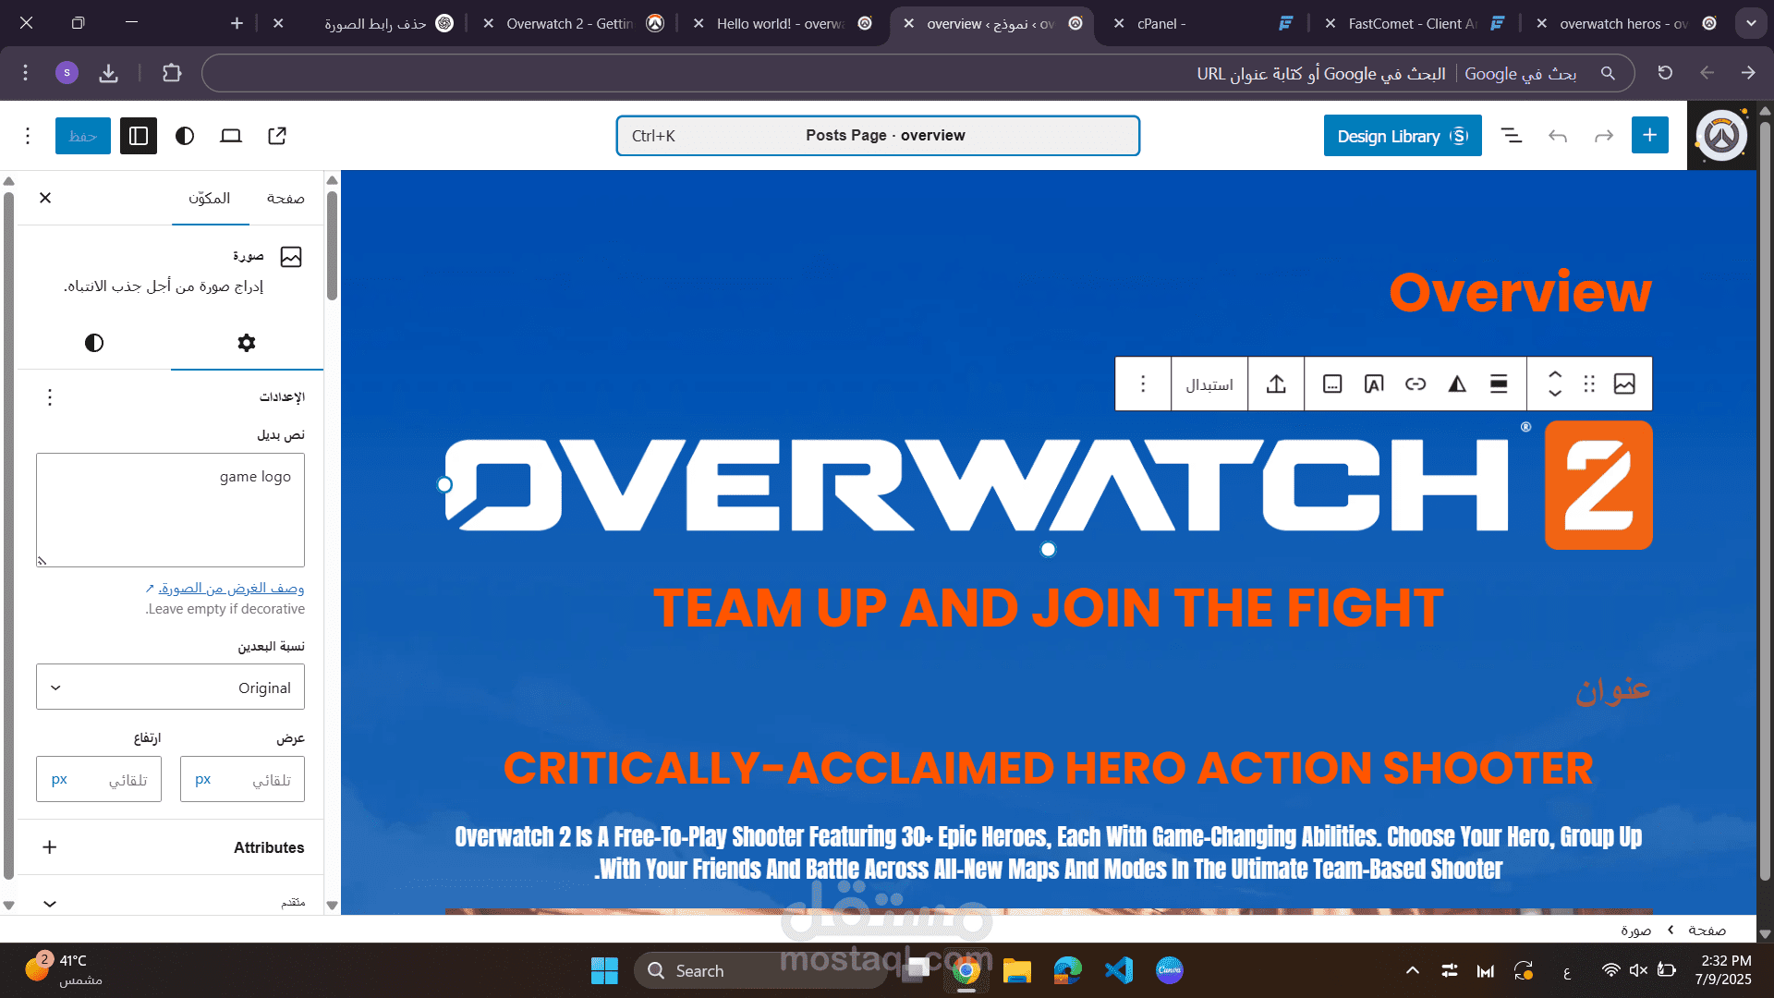Switch to the المكوّن block tab
This screenshot has height=998, width=1774.
(210, 198)
